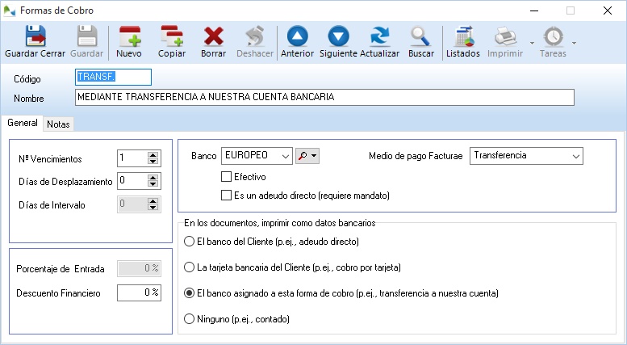Go to Anterior record

click(298, 37)
